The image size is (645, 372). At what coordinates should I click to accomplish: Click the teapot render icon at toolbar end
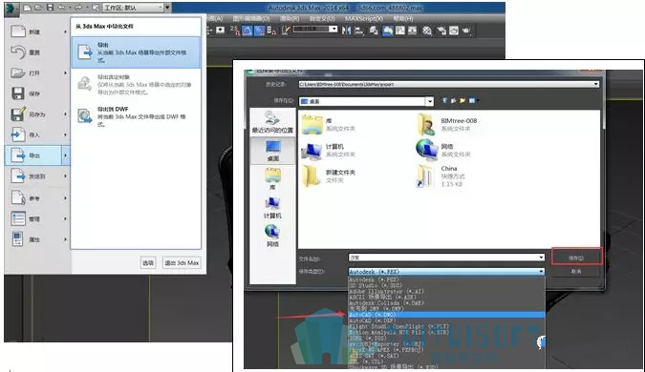pyautogui.click(x=466, y=31)
